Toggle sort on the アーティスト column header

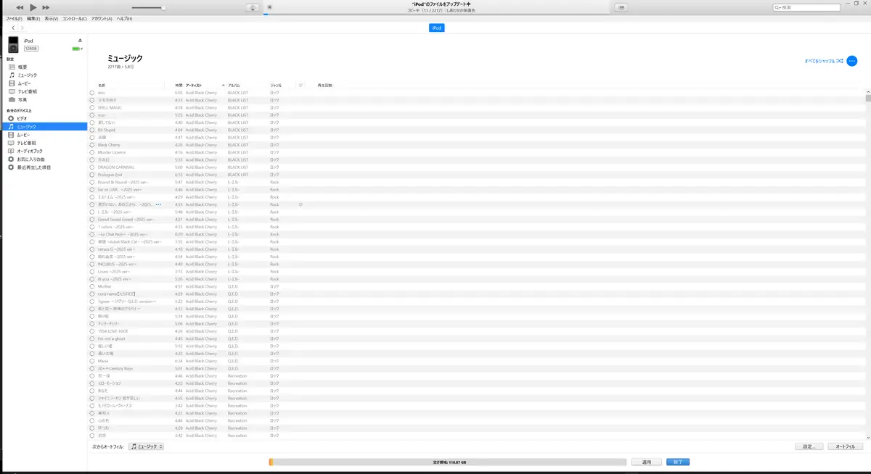[193, 86]
